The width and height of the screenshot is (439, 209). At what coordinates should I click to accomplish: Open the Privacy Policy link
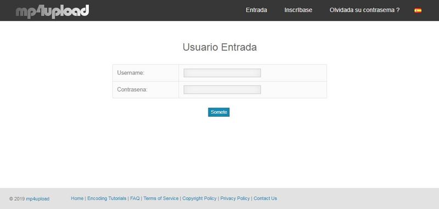click(x=235, y=199)
